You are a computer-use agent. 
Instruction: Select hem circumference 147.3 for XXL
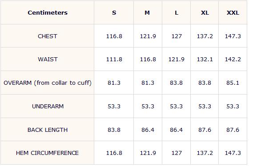[233, 153]
